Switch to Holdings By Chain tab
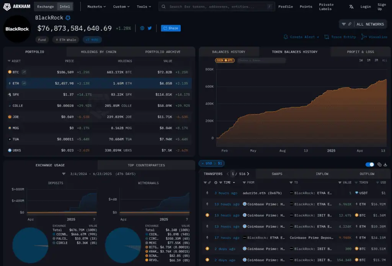Image resolution: width=392 pixels, height=266 pixels. pyautogui.click(x=98, y=52)
